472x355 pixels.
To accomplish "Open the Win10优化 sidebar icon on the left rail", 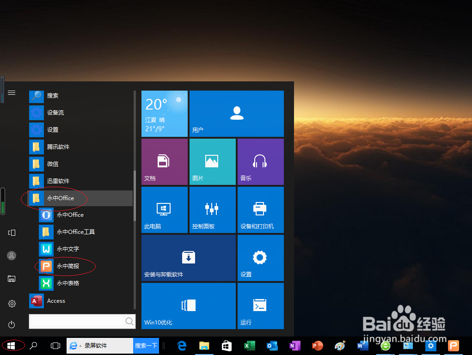I will (x=12, y=233).
